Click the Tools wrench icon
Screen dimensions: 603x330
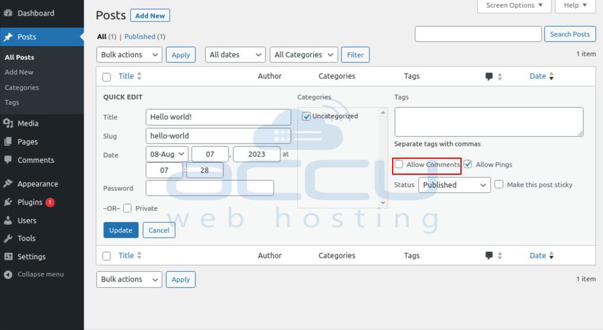point(8,238)
